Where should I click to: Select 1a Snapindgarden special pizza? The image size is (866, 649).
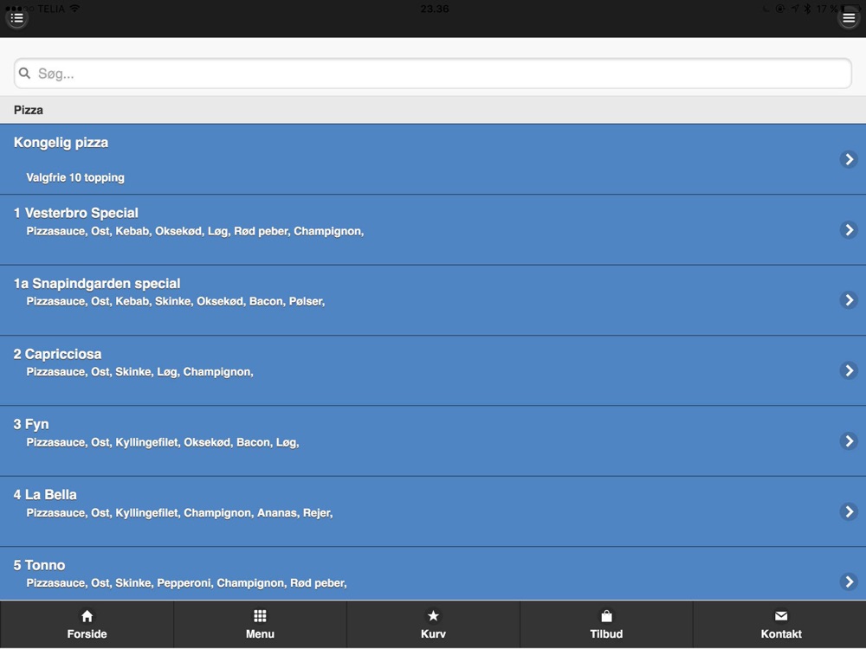coord(433,300)
